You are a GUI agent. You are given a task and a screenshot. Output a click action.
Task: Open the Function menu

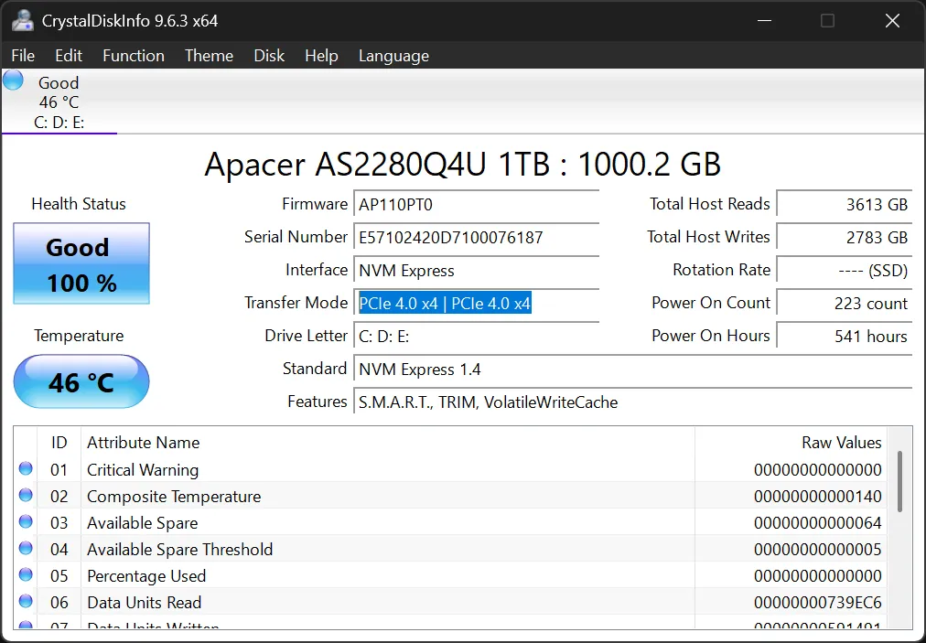coord(133,56)
